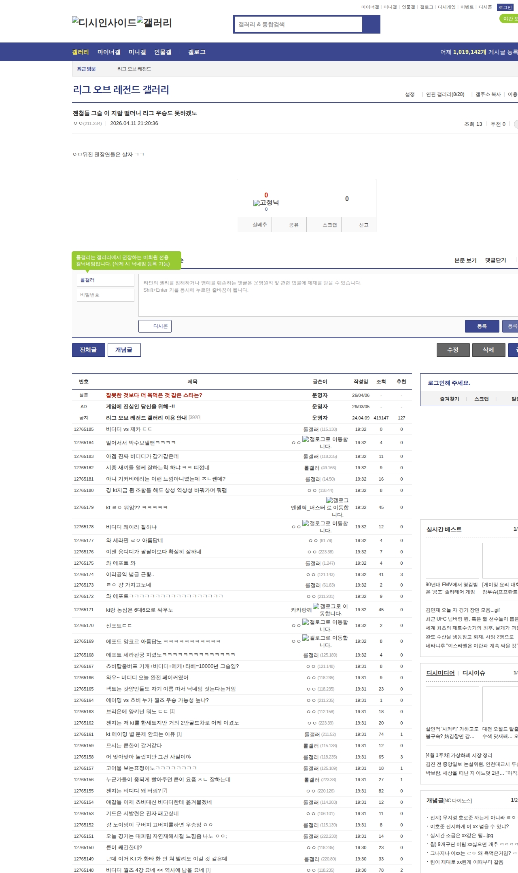The height and width of the screenshot is (873, 518).
Task: Open gallog icon on post 12765184 row
Action: point(306,439)
